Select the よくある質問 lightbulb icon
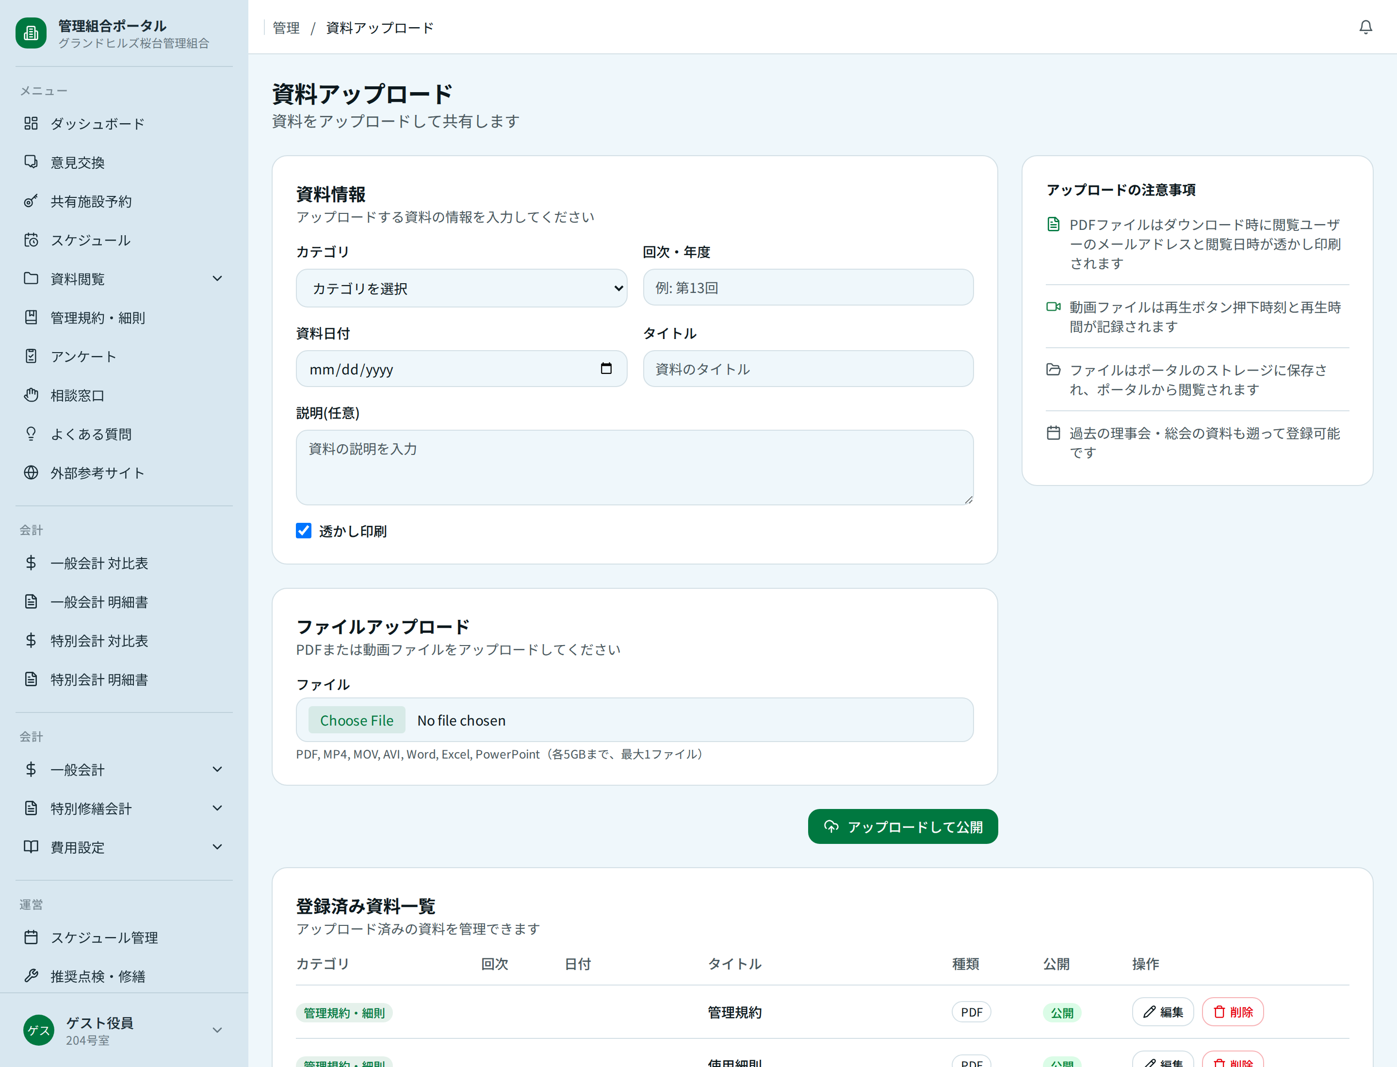This screenshot has width=1397, height=1067. [31, 433]
